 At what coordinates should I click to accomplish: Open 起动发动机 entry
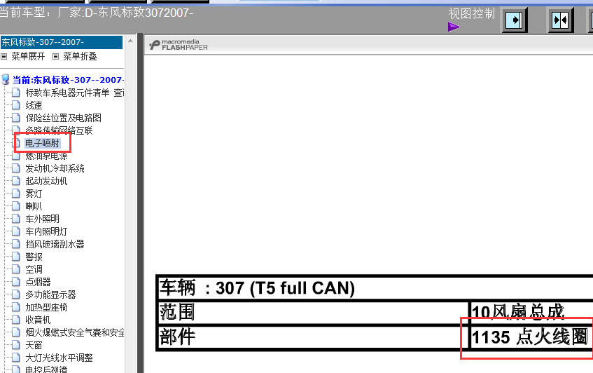coord(46,181)
